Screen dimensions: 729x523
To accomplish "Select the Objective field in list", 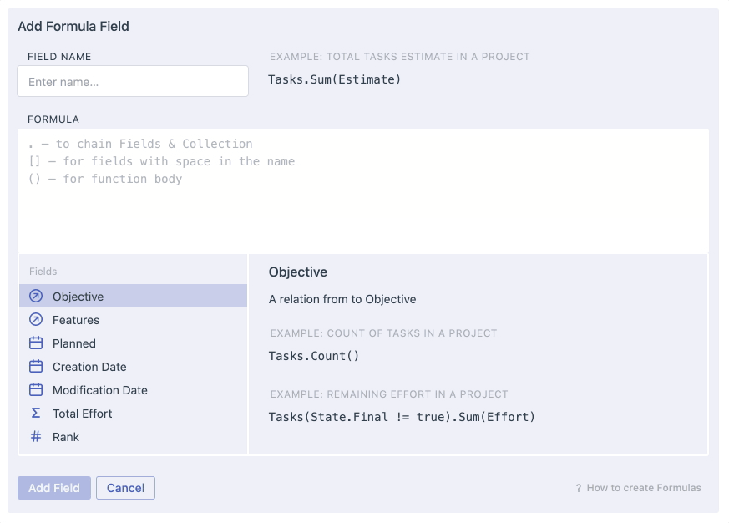I will pos(133,296).
